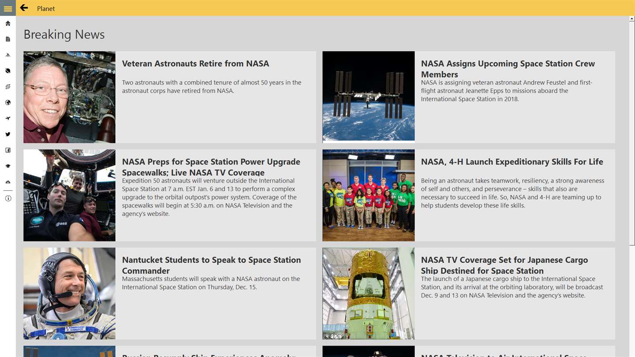
Task: Open 'NASA Assigns Upcoming Space Station Crew Members' headline
Action: (508, 69)
